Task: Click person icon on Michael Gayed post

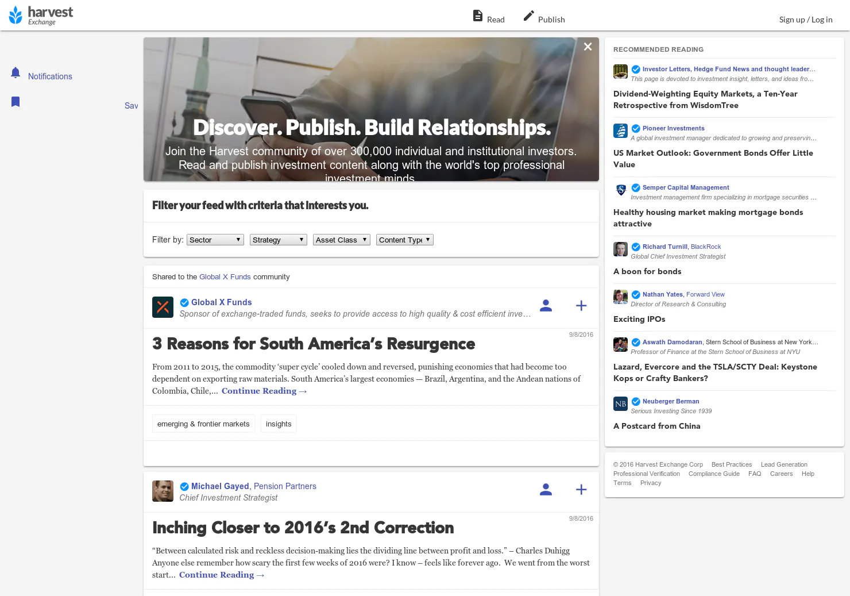Action: (x=546, y=490)
